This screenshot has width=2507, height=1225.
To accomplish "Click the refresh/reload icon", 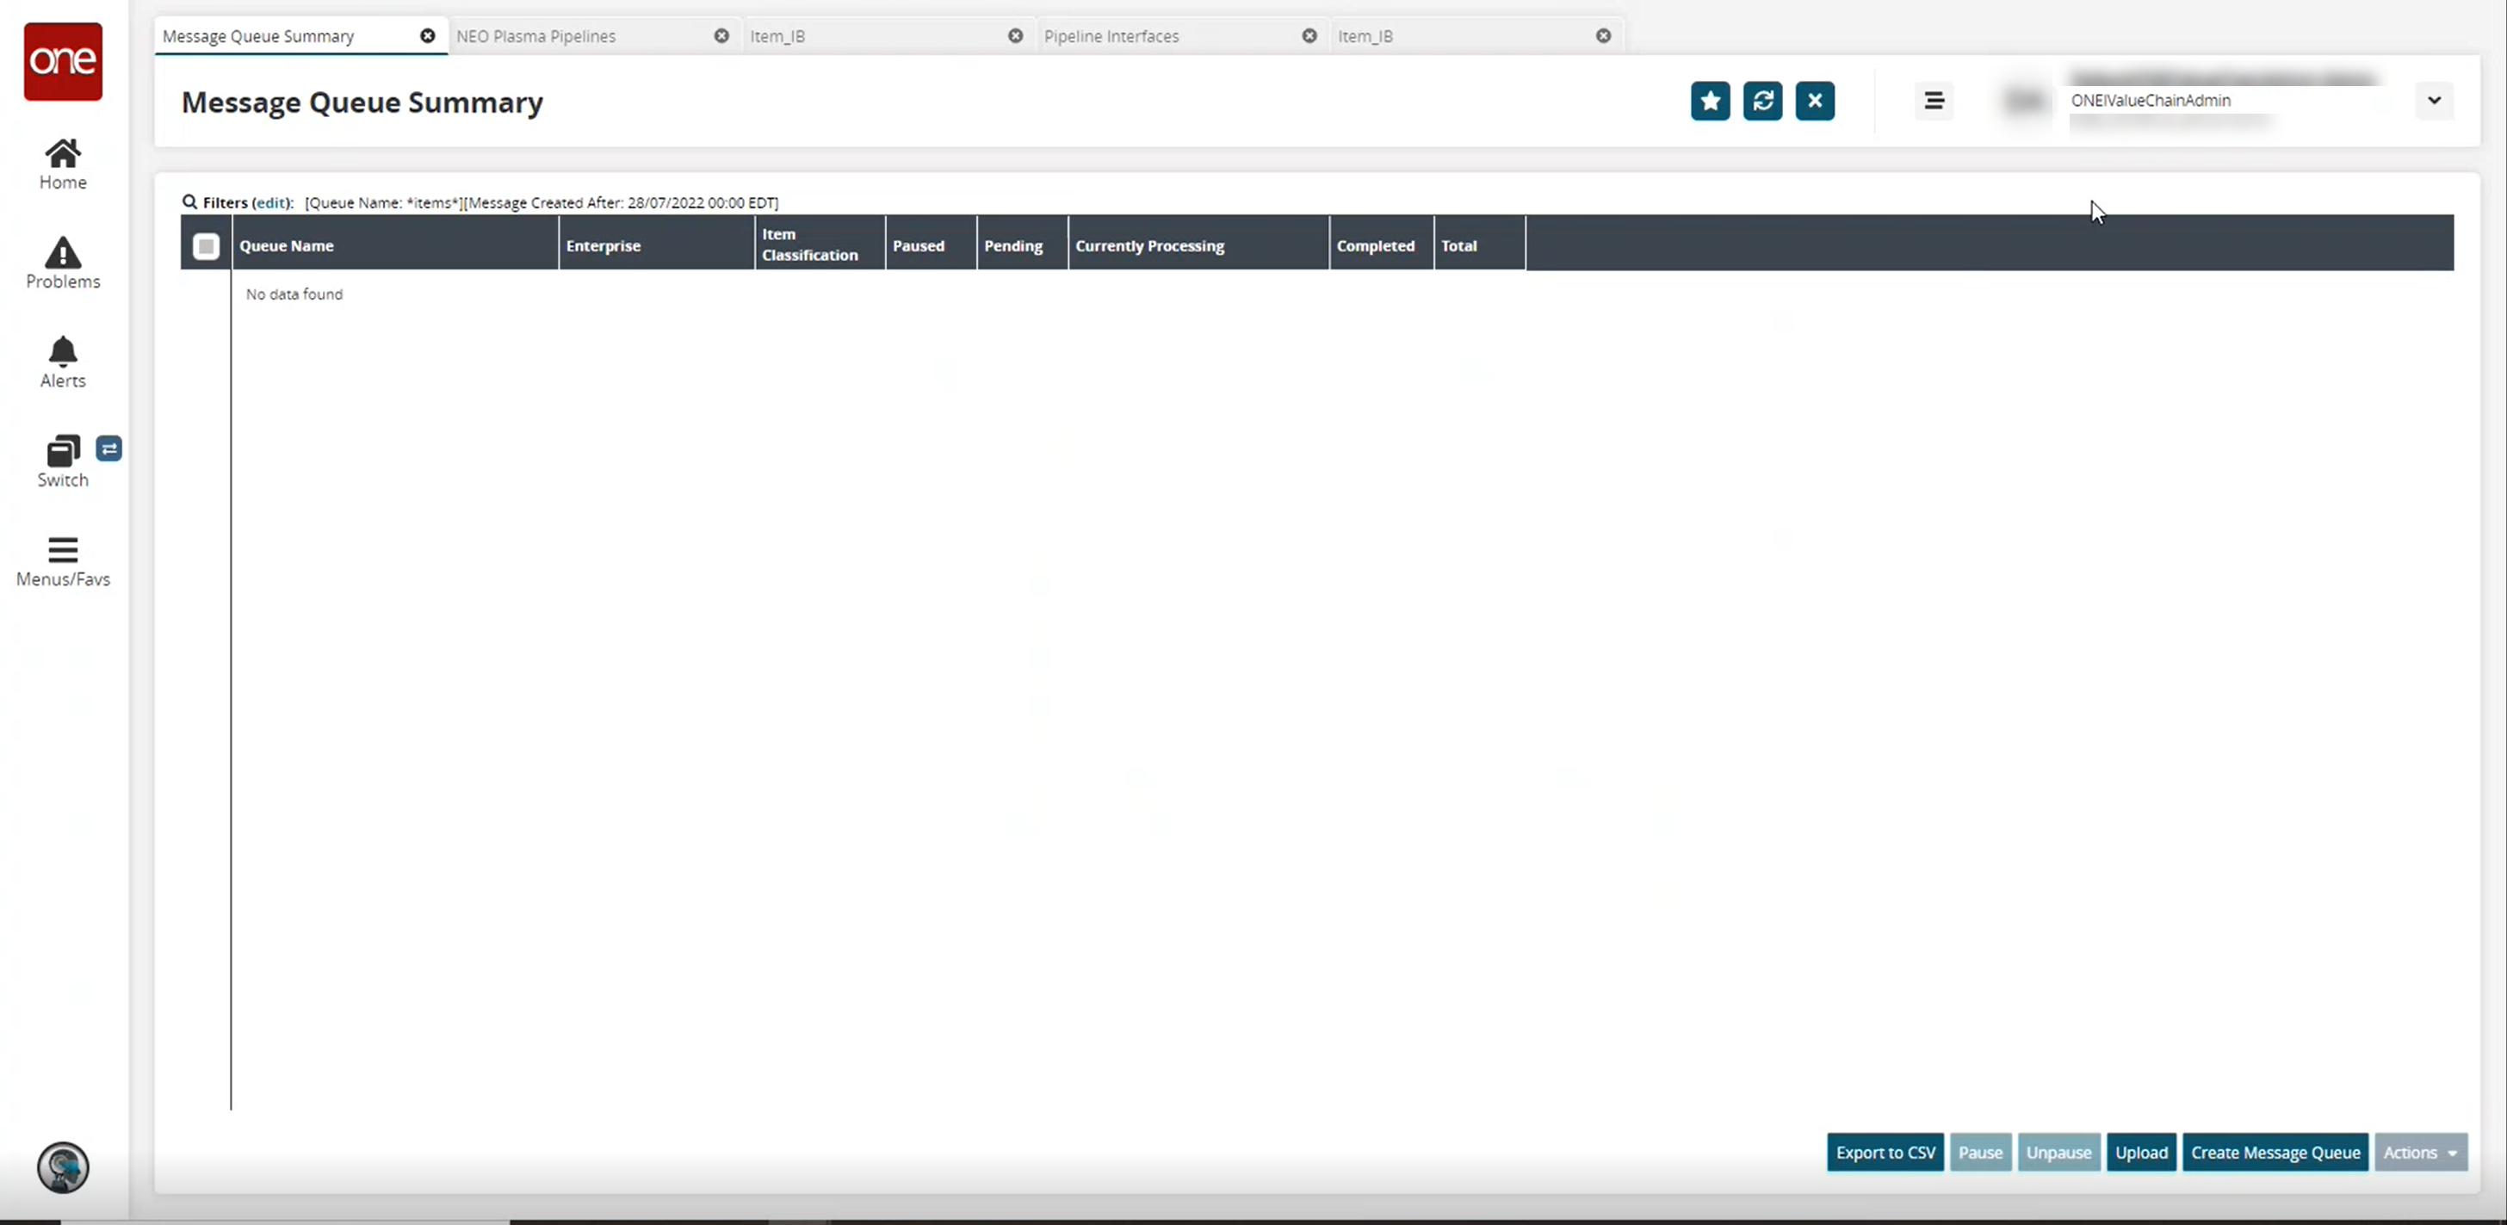I will pyautogui.click(x=1763, y=101).
